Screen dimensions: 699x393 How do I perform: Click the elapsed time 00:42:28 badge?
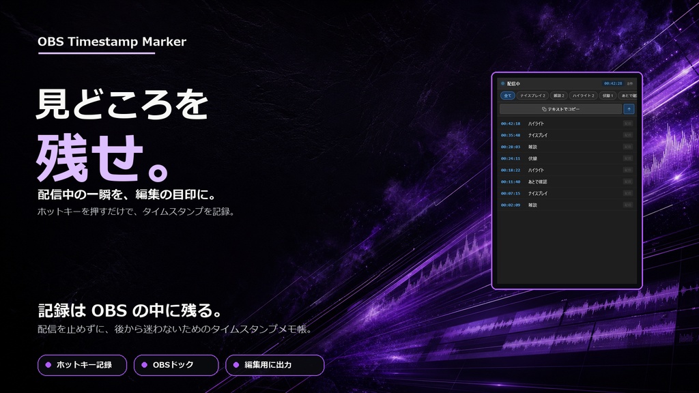click(613, 83)
